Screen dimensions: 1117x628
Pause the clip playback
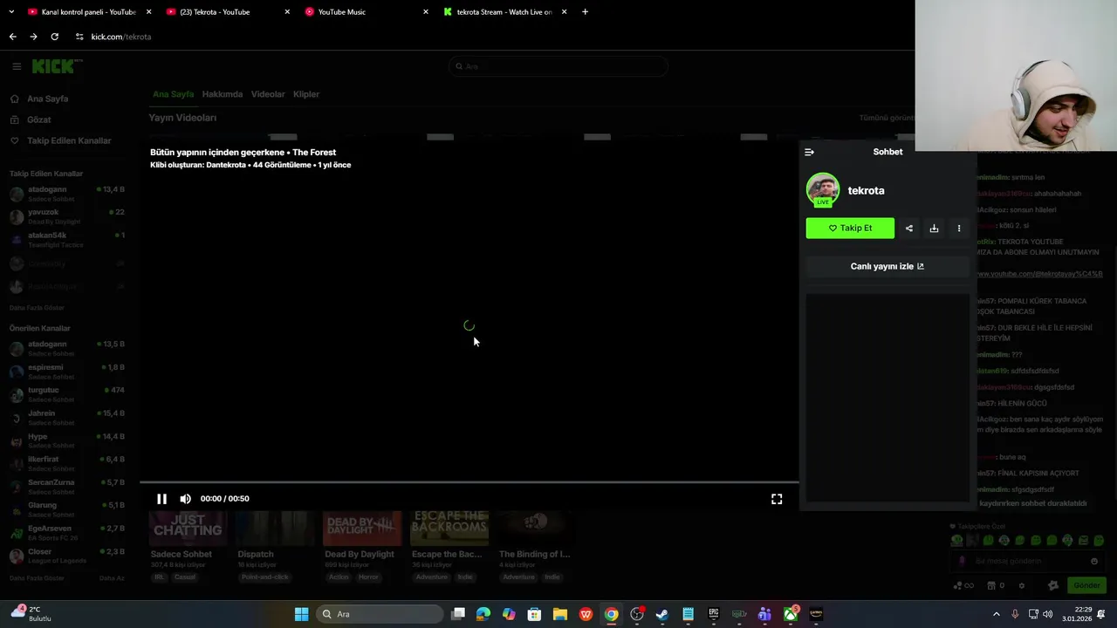[161, 499]
